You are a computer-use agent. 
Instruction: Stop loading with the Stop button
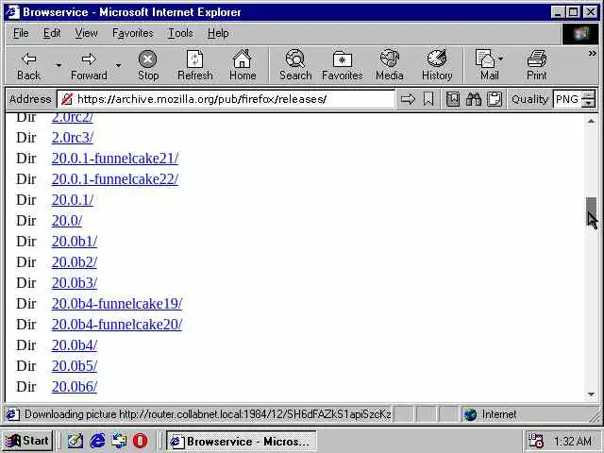148,65
